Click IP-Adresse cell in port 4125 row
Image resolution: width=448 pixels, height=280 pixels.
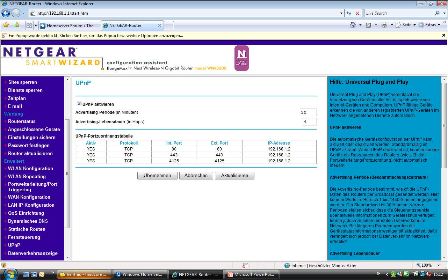[279, 161]
